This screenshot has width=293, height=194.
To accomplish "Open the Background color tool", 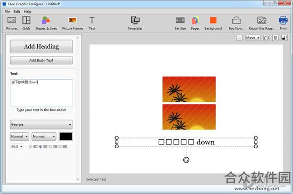I will click(x=213, y=23).
